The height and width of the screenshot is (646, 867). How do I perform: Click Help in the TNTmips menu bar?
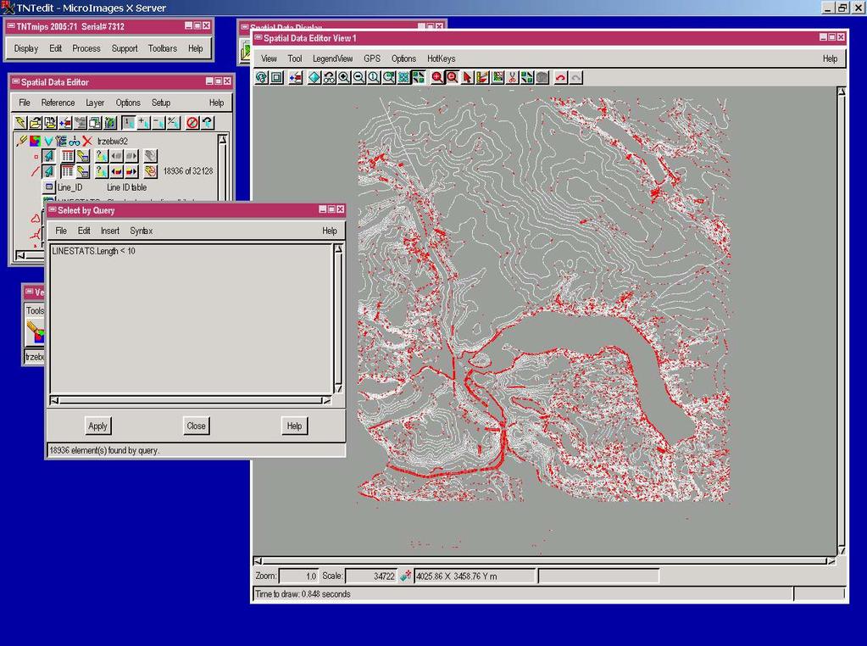(196, 48)
